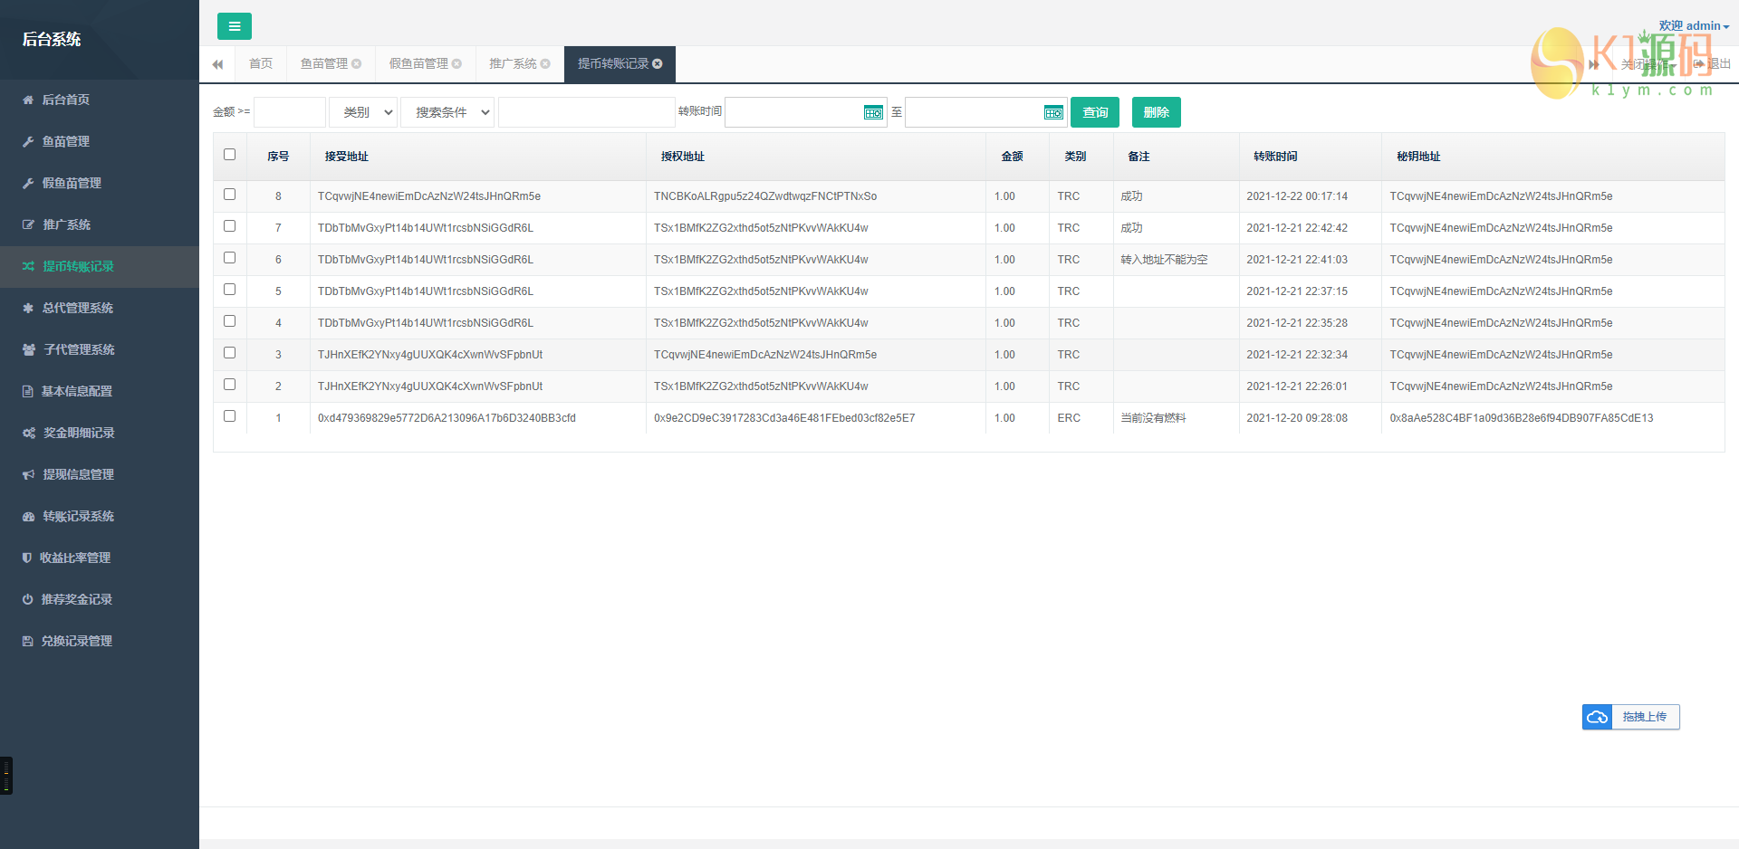Open the 欢迎 admin user dropdown

tap(1694, 26)
